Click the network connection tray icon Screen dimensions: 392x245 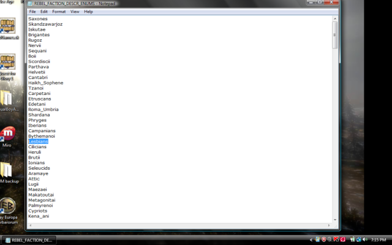click(359, 239)
